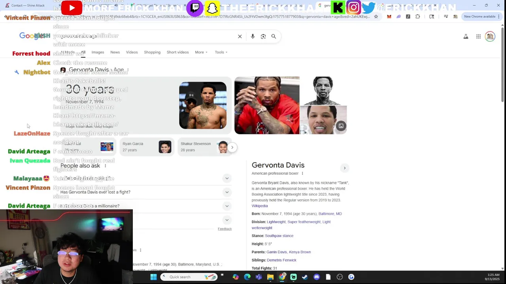506x284 pixels.
Task: Open more options beside People also ask
Action: pyautogui.click(x=105, y=166)
